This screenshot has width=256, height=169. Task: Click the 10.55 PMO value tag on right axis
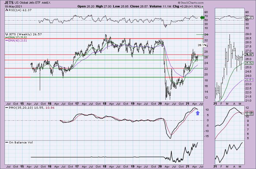pyautogui.click(x=249, y=114)
